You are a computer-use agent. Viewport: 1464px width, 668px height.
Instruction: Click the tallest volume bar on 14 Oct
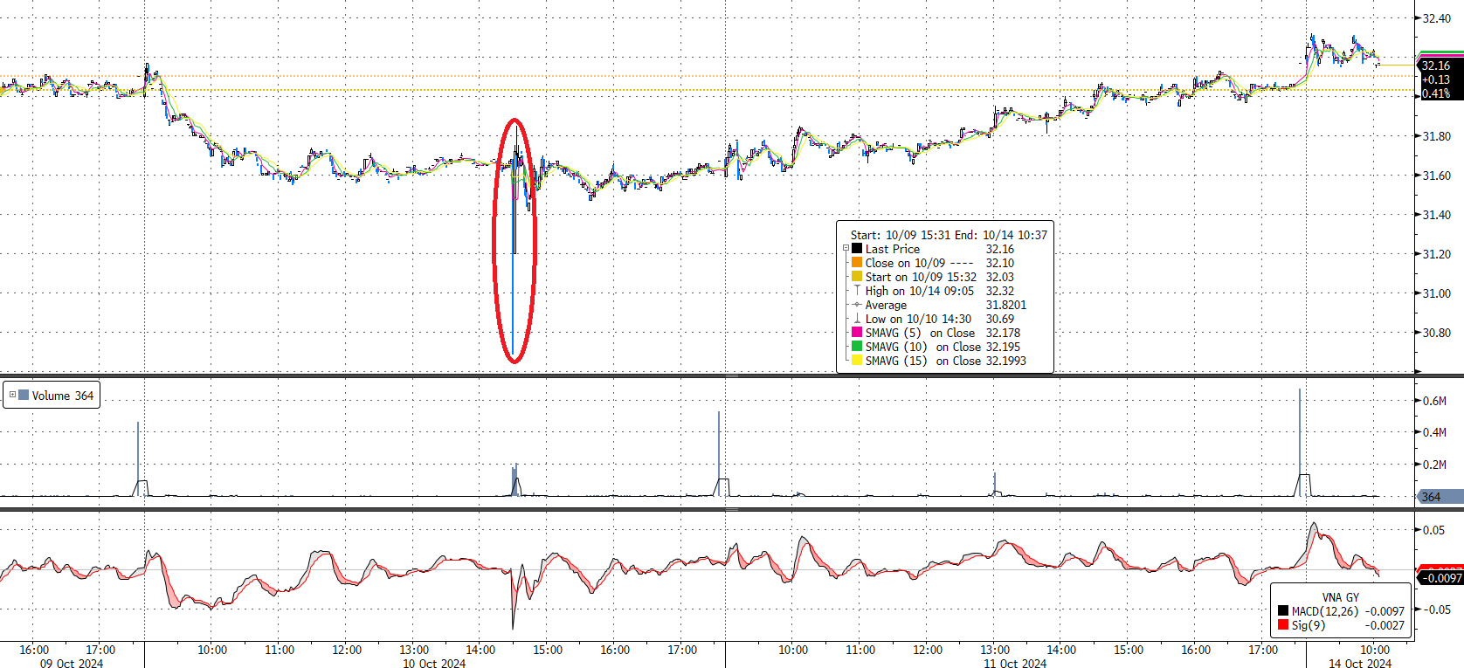tap(1300, 442)
